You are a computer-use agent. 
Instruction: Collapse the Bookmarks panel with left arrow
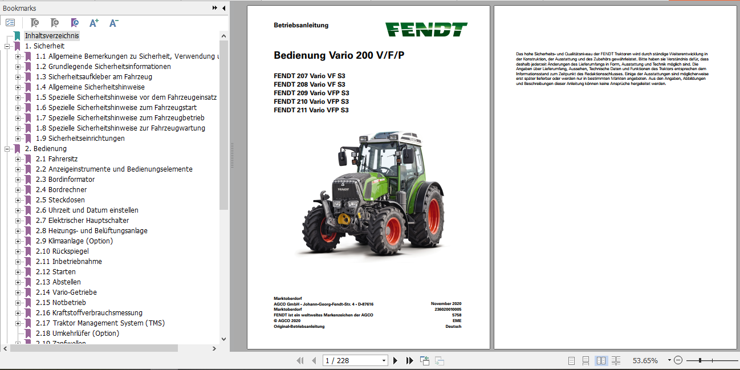click(x=223, y=8)
